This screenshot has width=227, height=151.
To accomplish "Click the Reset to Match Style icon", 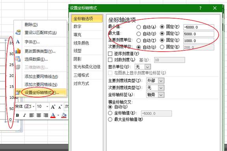I will [18, 32].
